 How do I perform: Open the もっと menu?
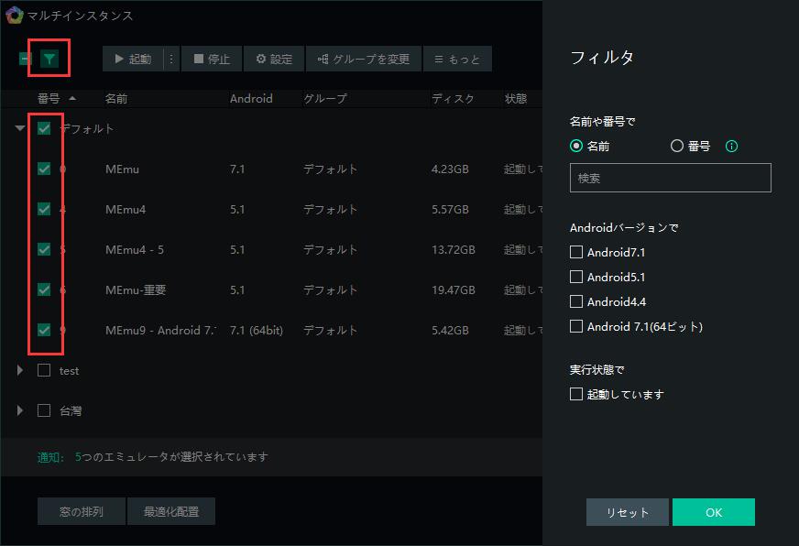coord(456,60)
